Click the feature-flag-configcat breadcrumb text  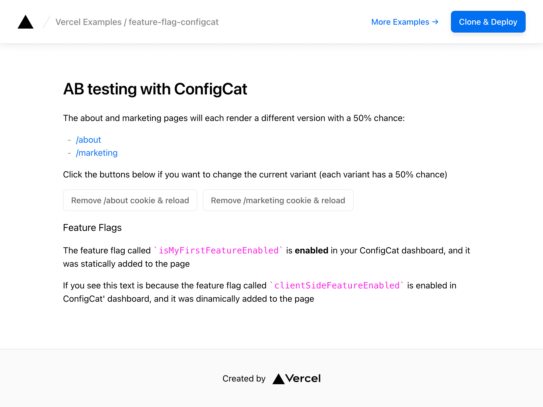(173, 22)
